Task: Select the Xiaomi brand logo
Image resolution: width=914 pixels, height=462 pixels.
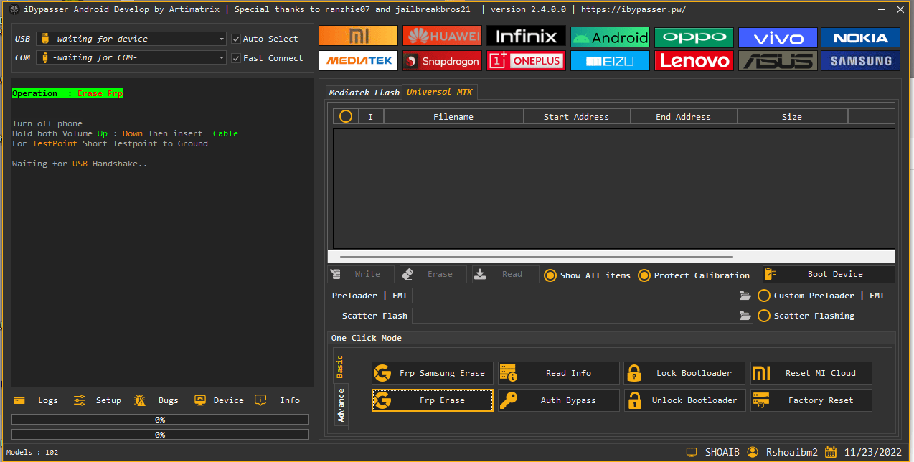Action: click(x=358, y=35)
